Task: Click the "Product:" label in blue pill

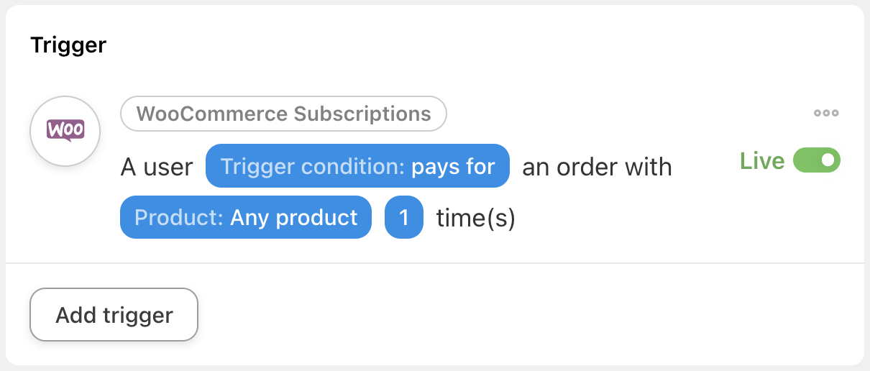Action: click(179, 217)
